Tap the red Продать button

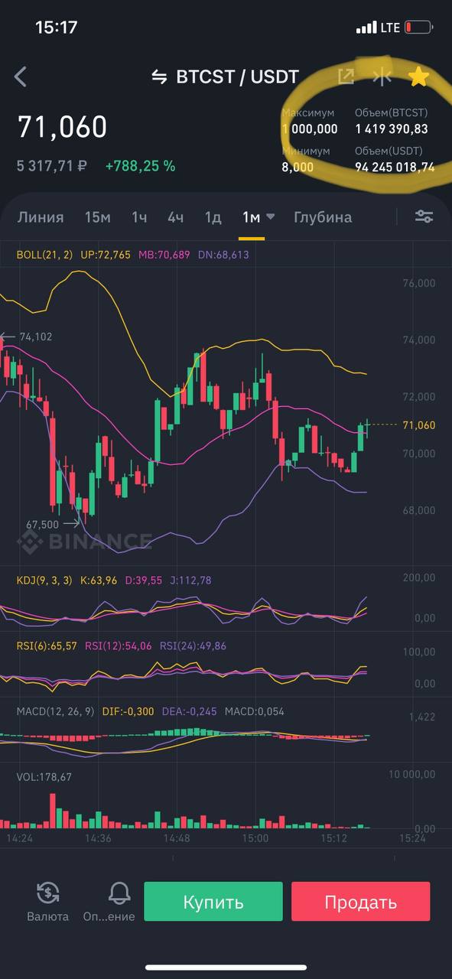pyautogui.click(x=361, y=902)
